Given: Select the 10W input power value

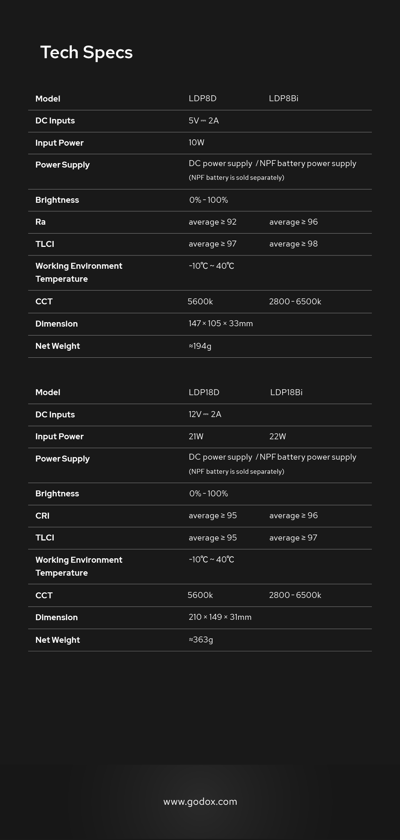Looking at the screenshot, I should point(196,143).
